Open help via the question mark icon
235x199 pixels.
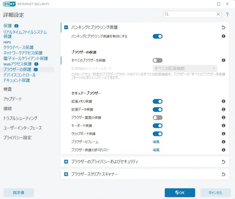coord(227,15)
